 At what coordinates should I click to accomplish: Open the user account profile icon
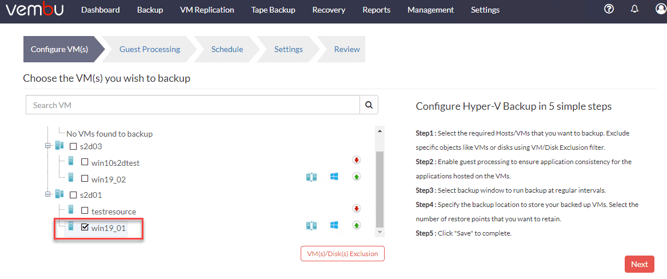(x=661, y=9)
